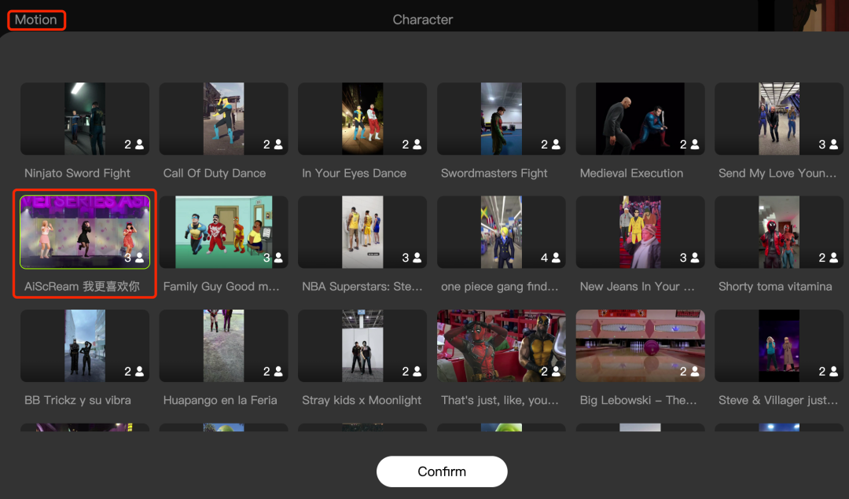Click person-count icon on Family Guy Good

tap(278, 258)
